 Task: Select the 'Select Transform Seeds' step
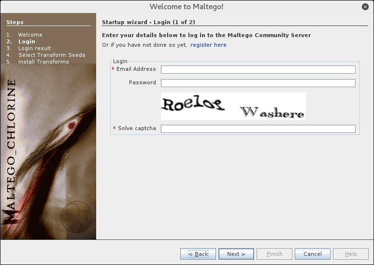52,55
